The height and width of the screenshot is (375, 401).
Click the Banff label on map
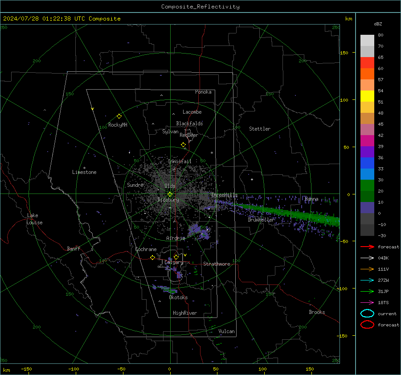tap(74, 248)
